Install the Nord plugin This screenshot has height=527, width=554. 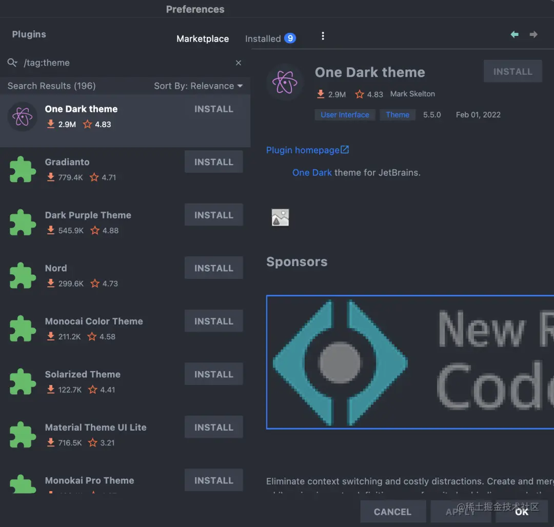[214, 268]
